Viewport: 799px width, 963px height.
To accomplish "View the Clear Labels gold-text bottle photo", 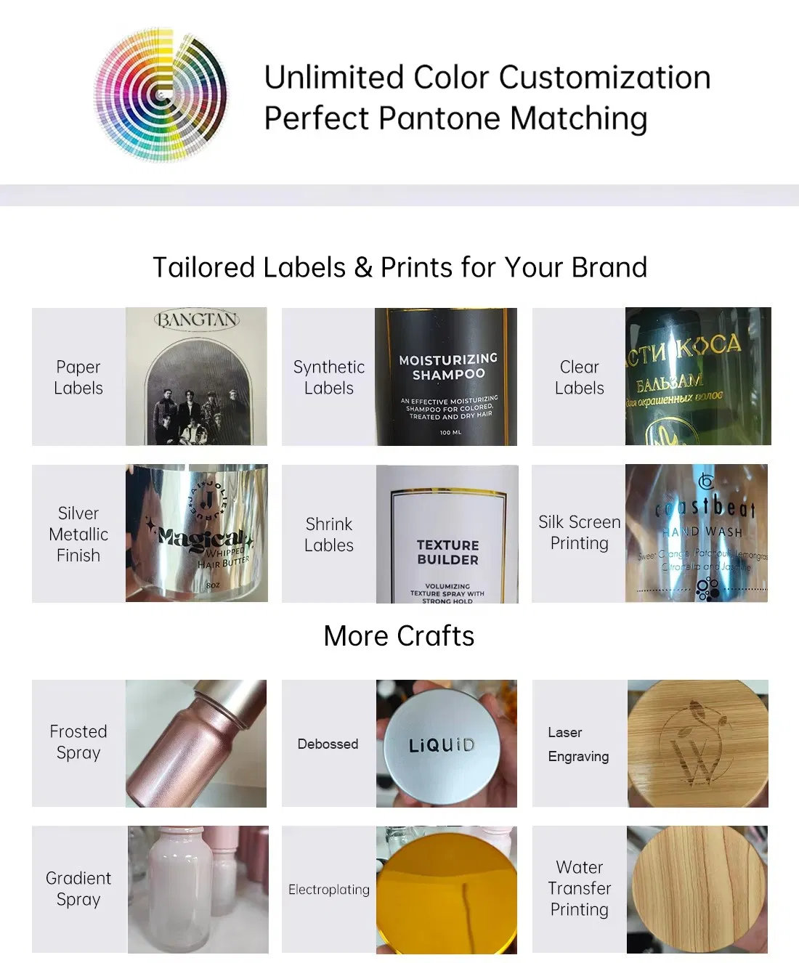I will pos(697,376).
